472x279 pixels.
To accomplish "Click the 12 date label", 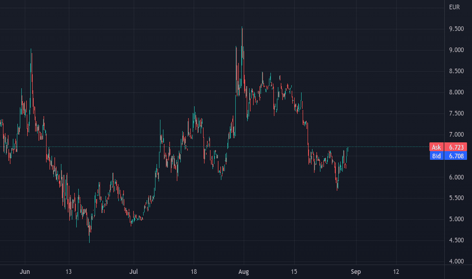I will point(396,272).
